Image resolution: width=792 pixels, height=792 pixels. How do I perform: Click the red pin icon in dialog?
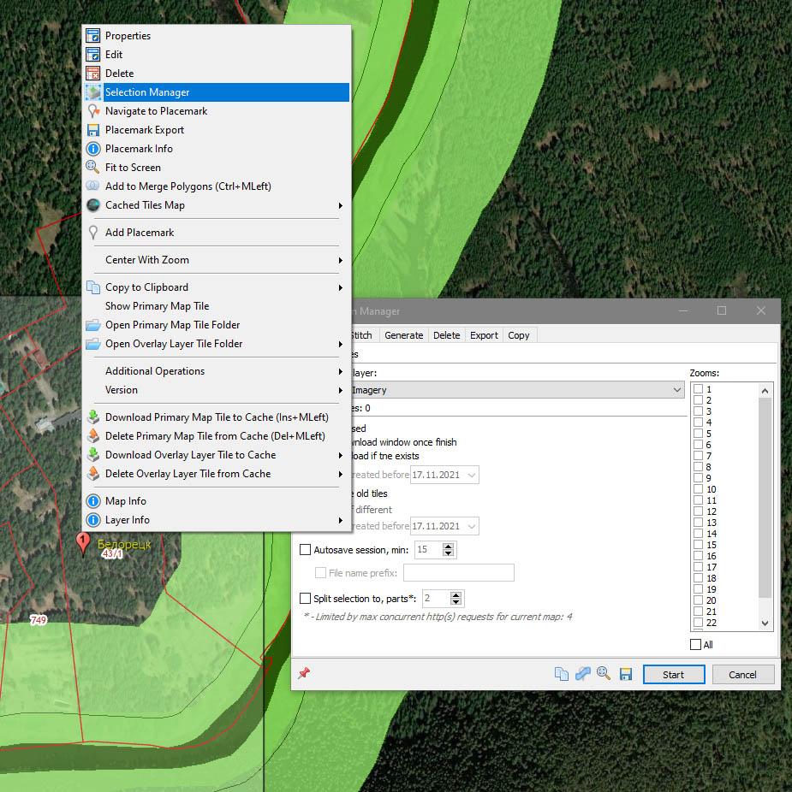(303, 674)
